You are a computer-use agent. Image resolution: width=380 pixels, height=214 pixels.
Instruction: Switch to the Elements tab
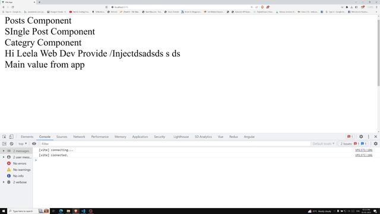[x=27, y=137]
